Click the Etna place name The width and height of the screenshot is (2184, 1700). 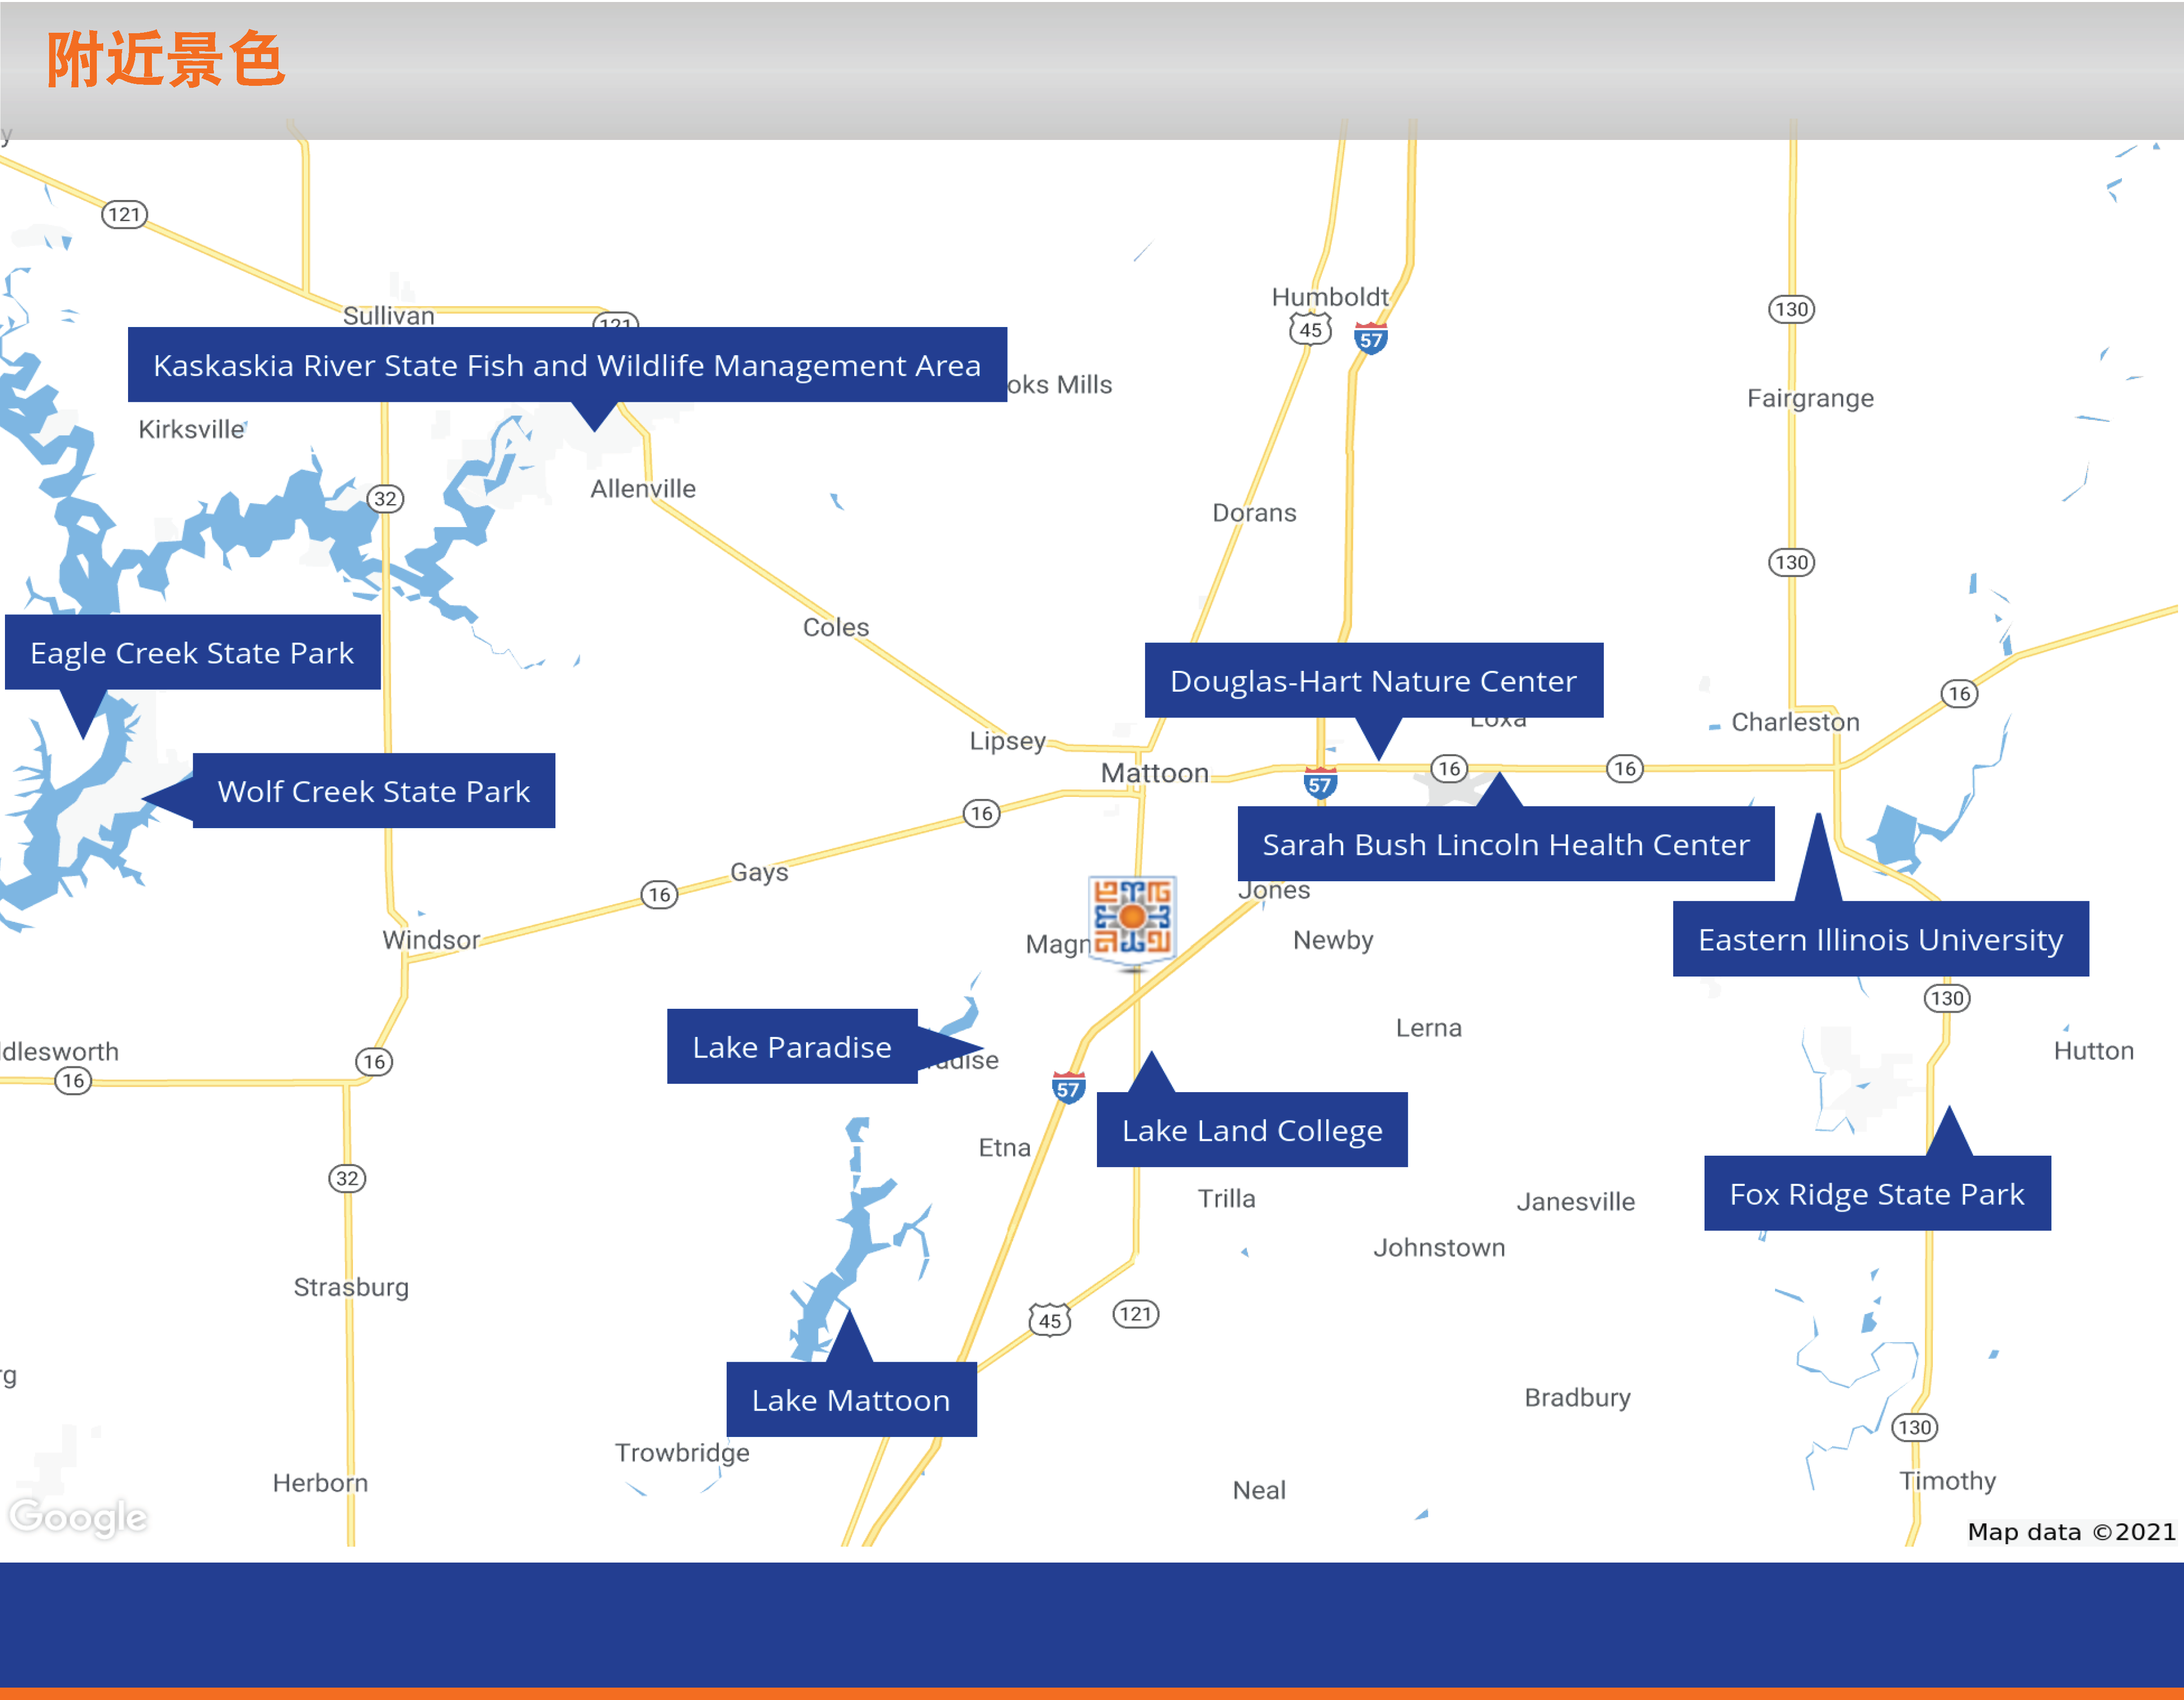point(1004,1147)
